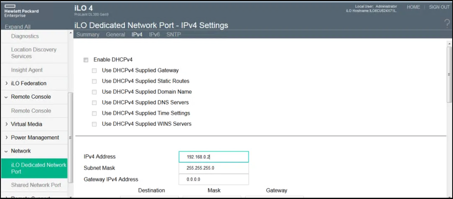Go to HOME link in header
This screenshot has height=199, width=453.
(413, 7)
